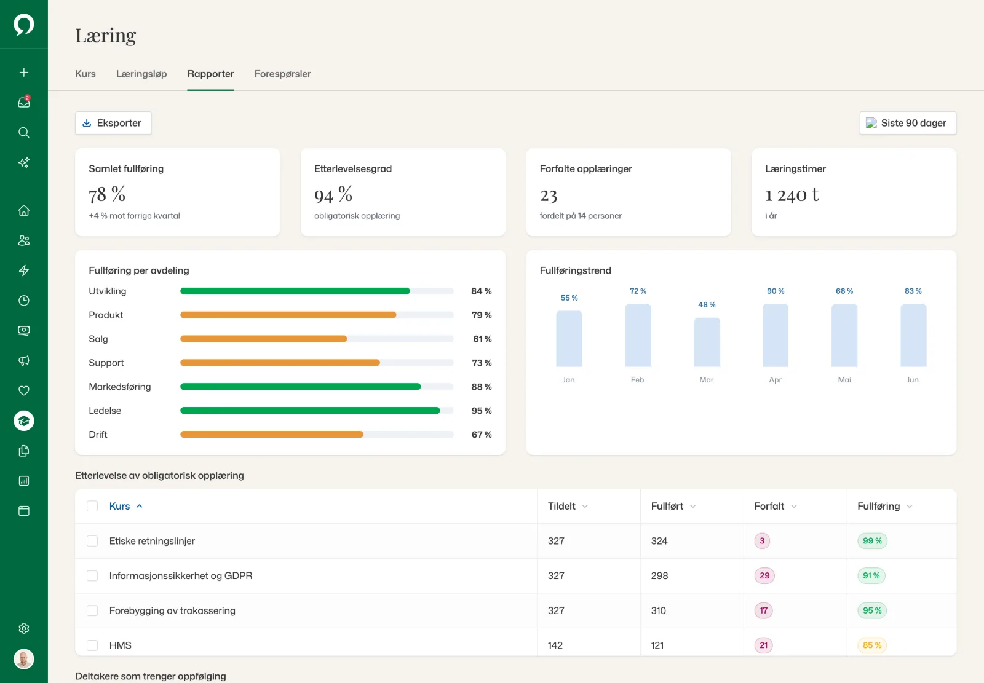984x683 pixels.
Task: Click the payroll money icon in sidebar
Action: (x=24, y=331)
